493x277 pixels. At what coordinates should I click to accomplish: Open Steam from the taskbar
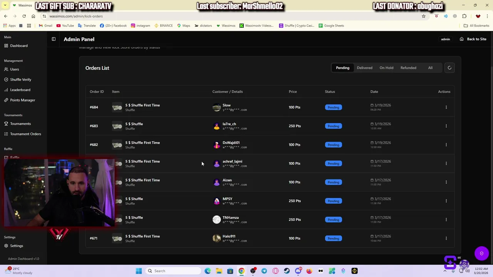pyautogui.click(x=287, y=271)
